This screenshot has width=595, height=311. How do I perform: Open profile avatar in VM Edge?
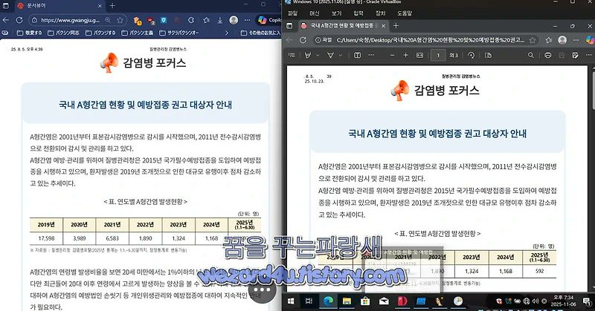(562, 40)
